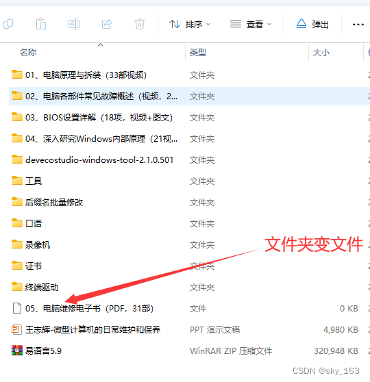Image resolution: width=370 pixels, height=382 pixels.
Task: Select the folder name 录像机
Action: pyautogui.click(x=38, y=244)
